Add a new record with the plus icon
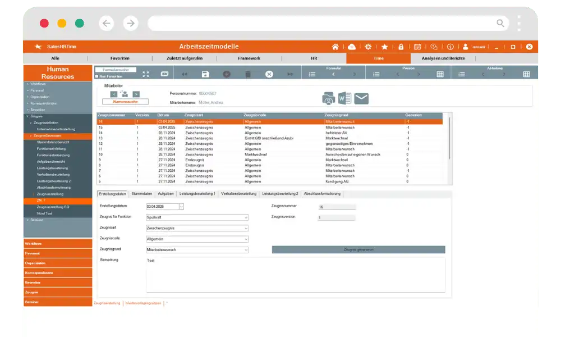561x337 pixels. click(227, 74)
